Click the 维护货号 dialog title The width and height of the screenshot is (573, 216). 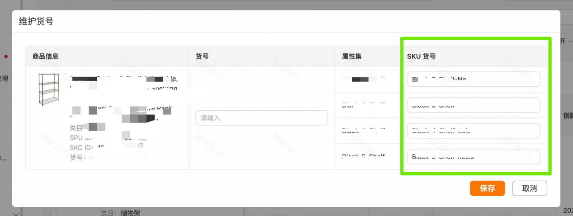pyautogui.click(x=36, y=21)
